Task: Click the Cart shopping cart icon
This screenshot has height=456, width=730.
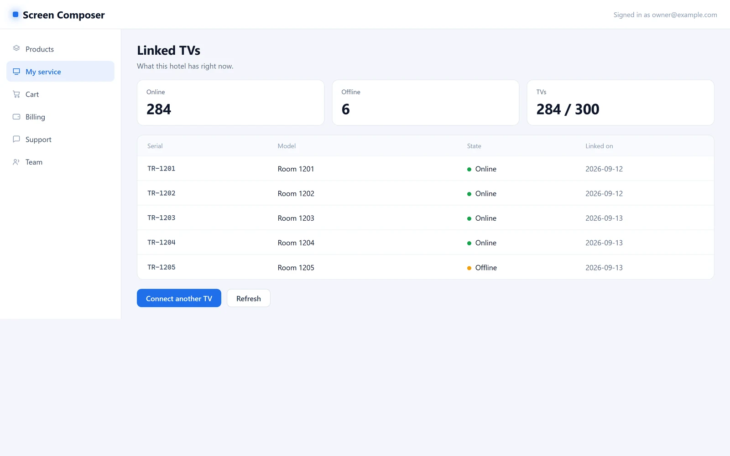Action: (16, 94)
